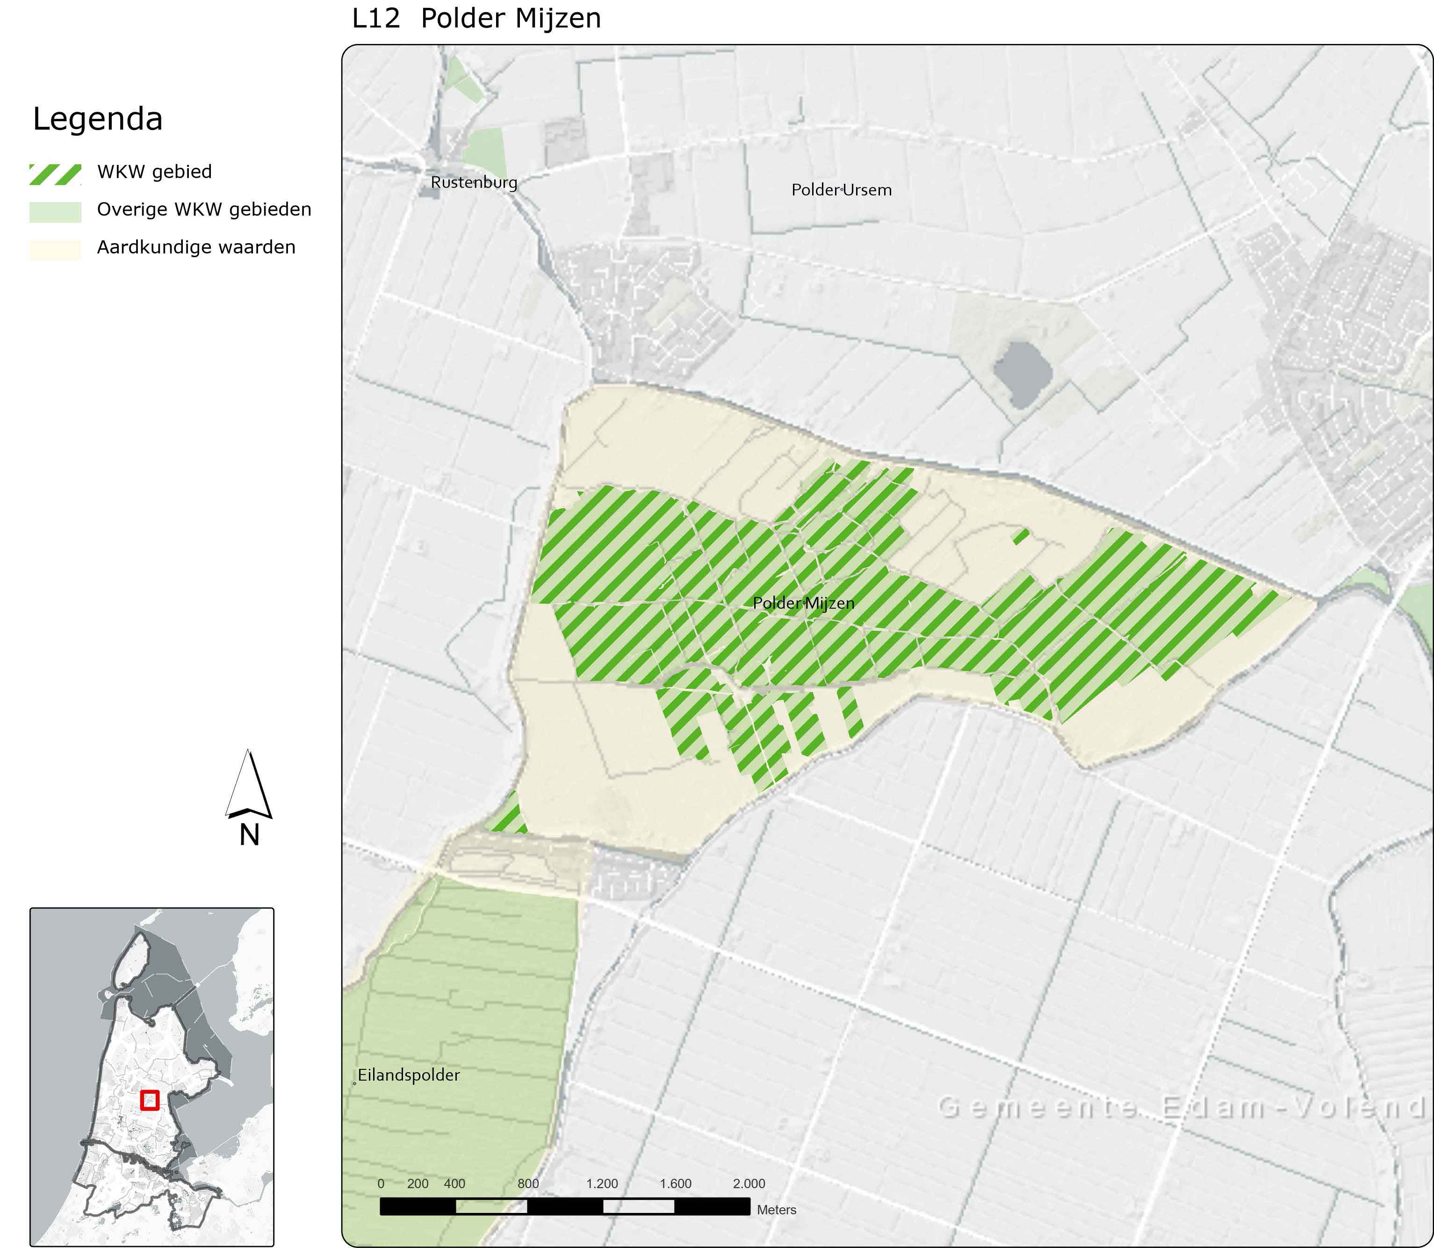The width and height of the screenshot is (1434, 1248).
Task: Click the Rustenburg place label
Action: 474,182
